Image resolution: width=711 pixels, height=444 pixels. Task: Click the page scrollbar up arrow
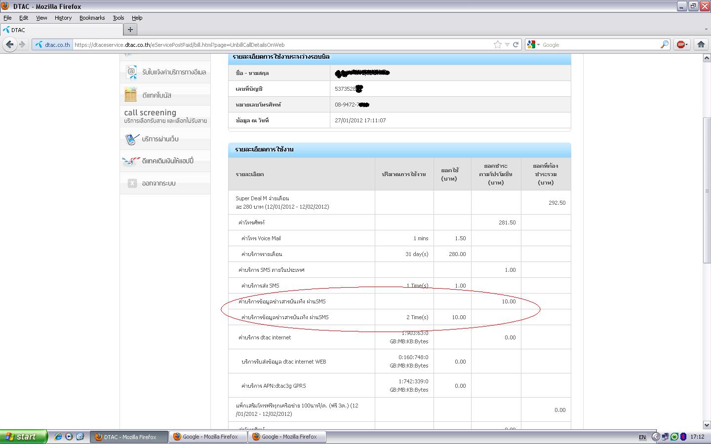click(707, 58)
